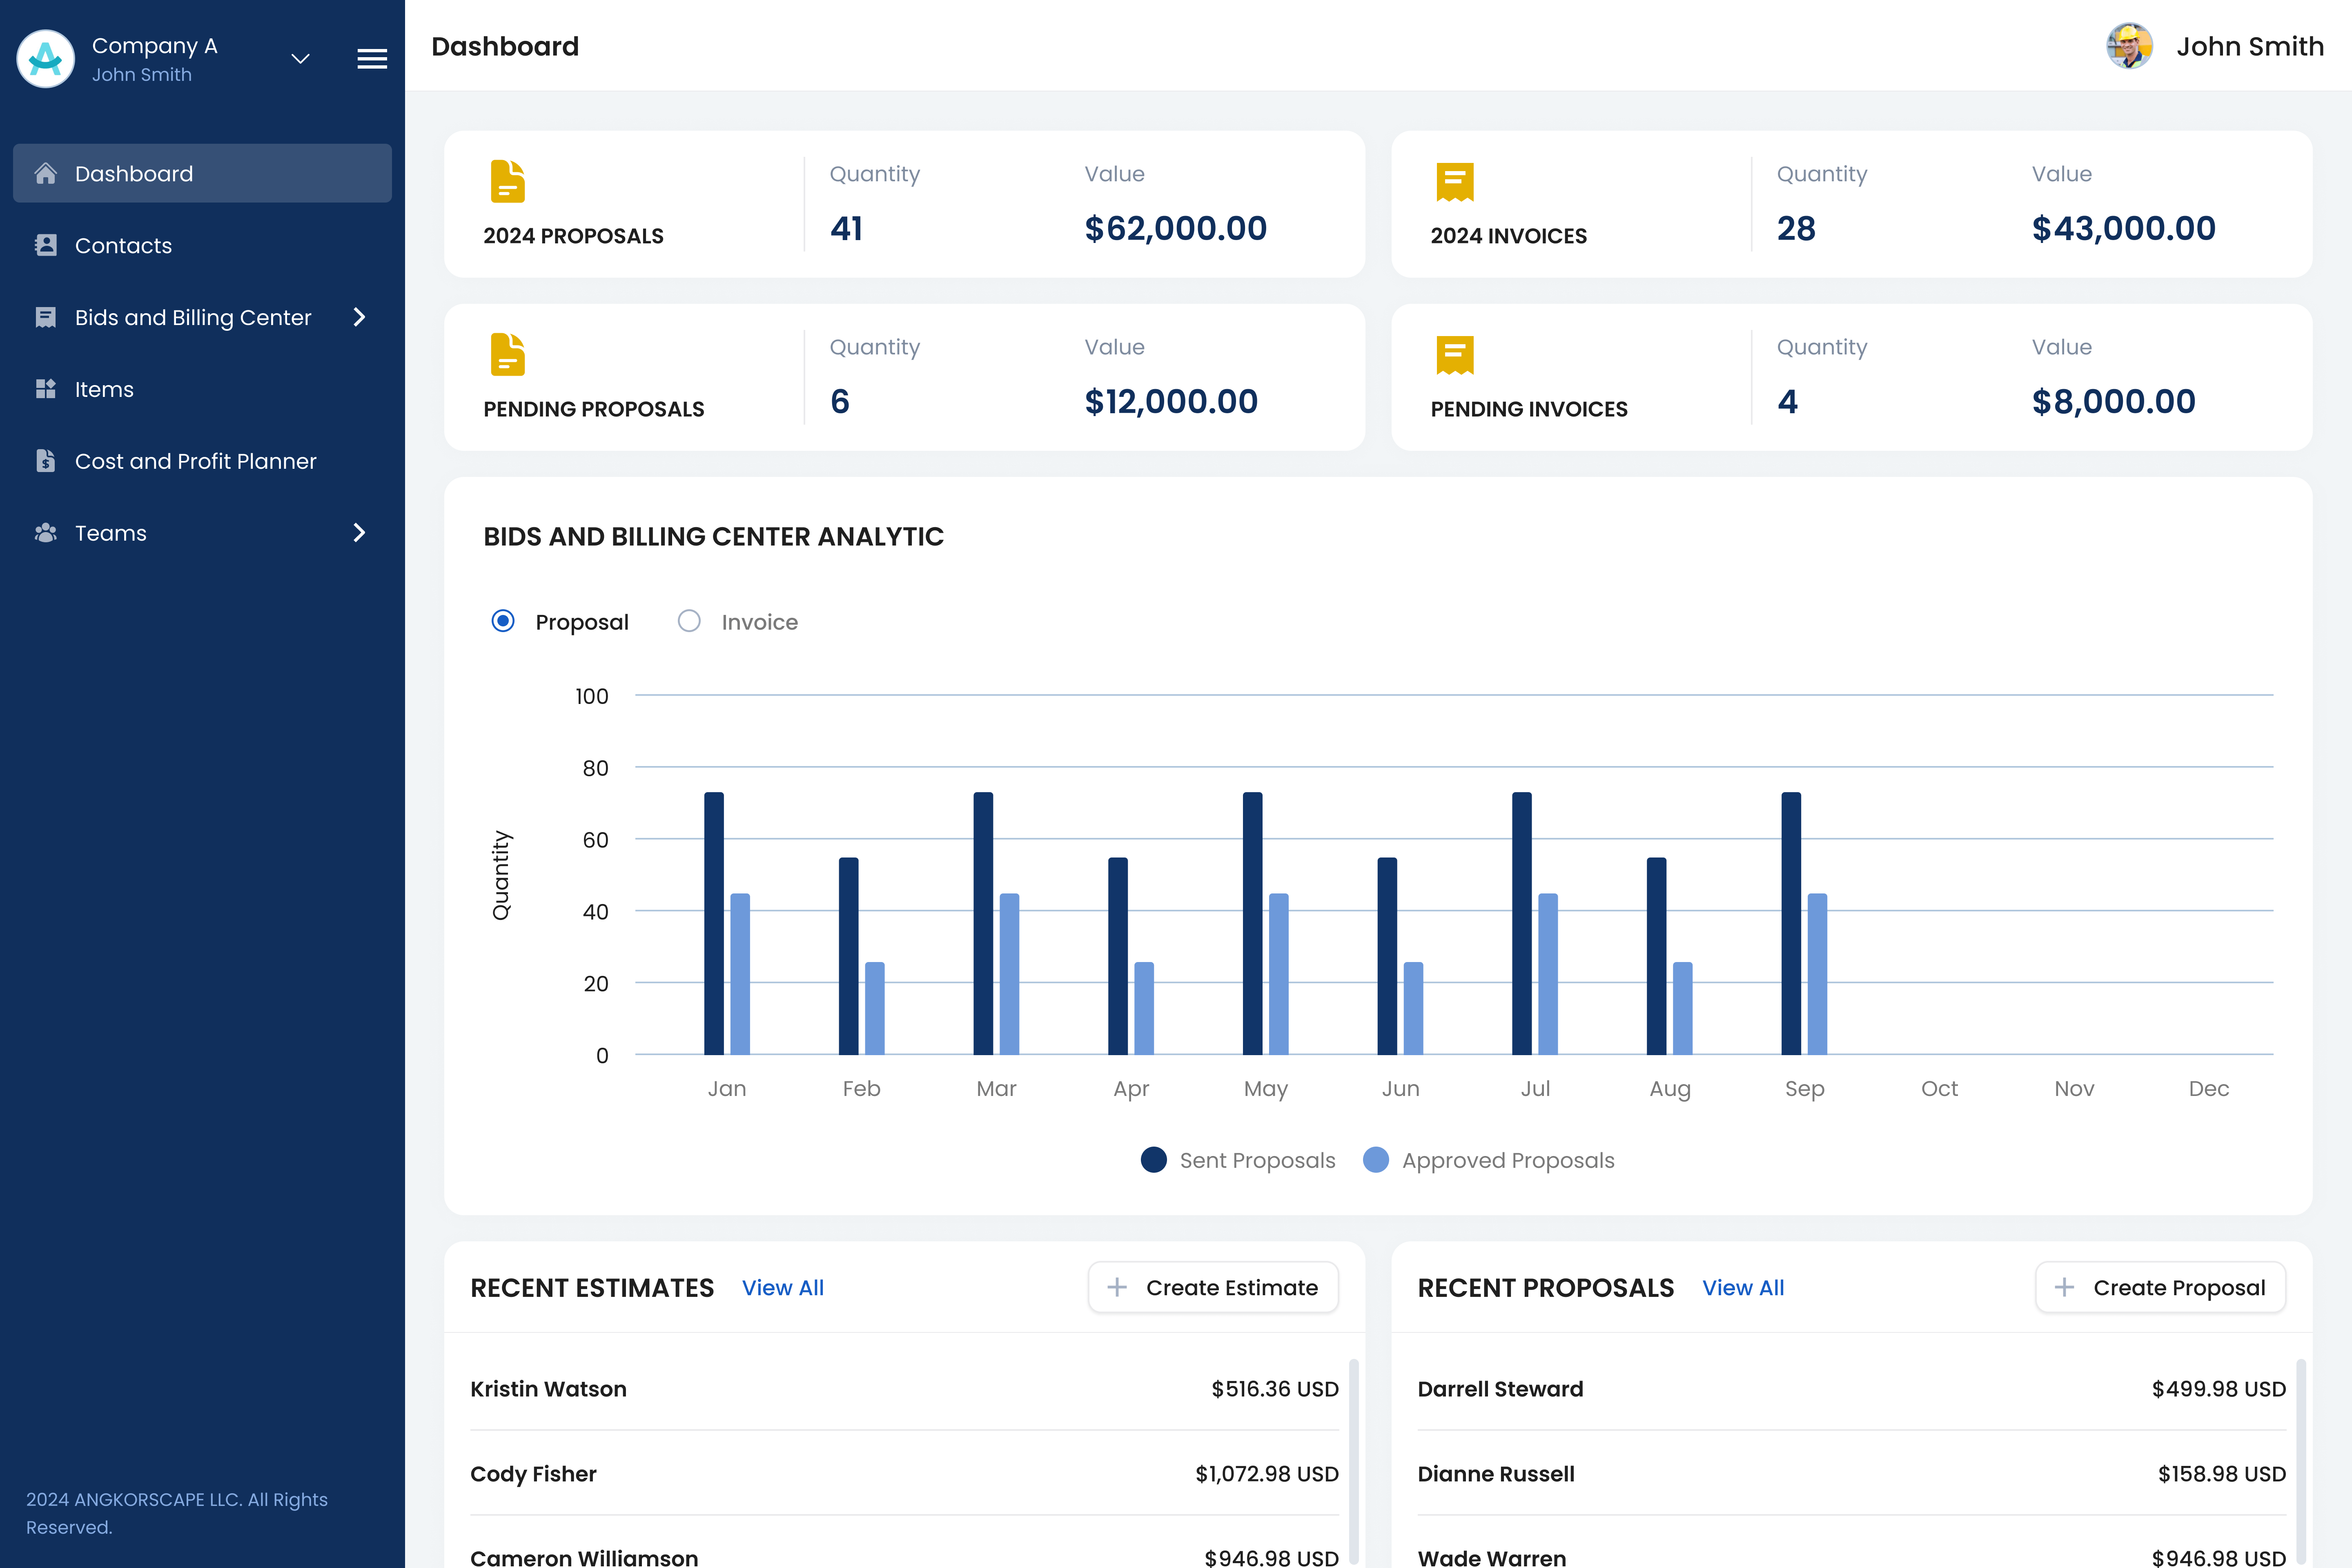Click the Create Estimate button
The height and width of the screenshot is (1568, 2352).
[1213, 1287]
